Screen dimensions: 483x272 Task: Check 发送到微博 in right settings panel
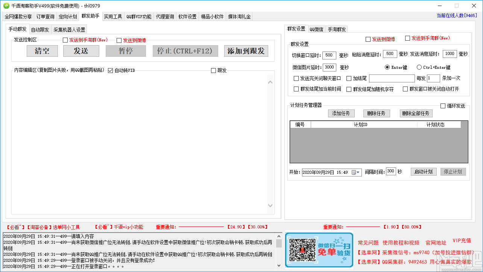coord(368,39)
